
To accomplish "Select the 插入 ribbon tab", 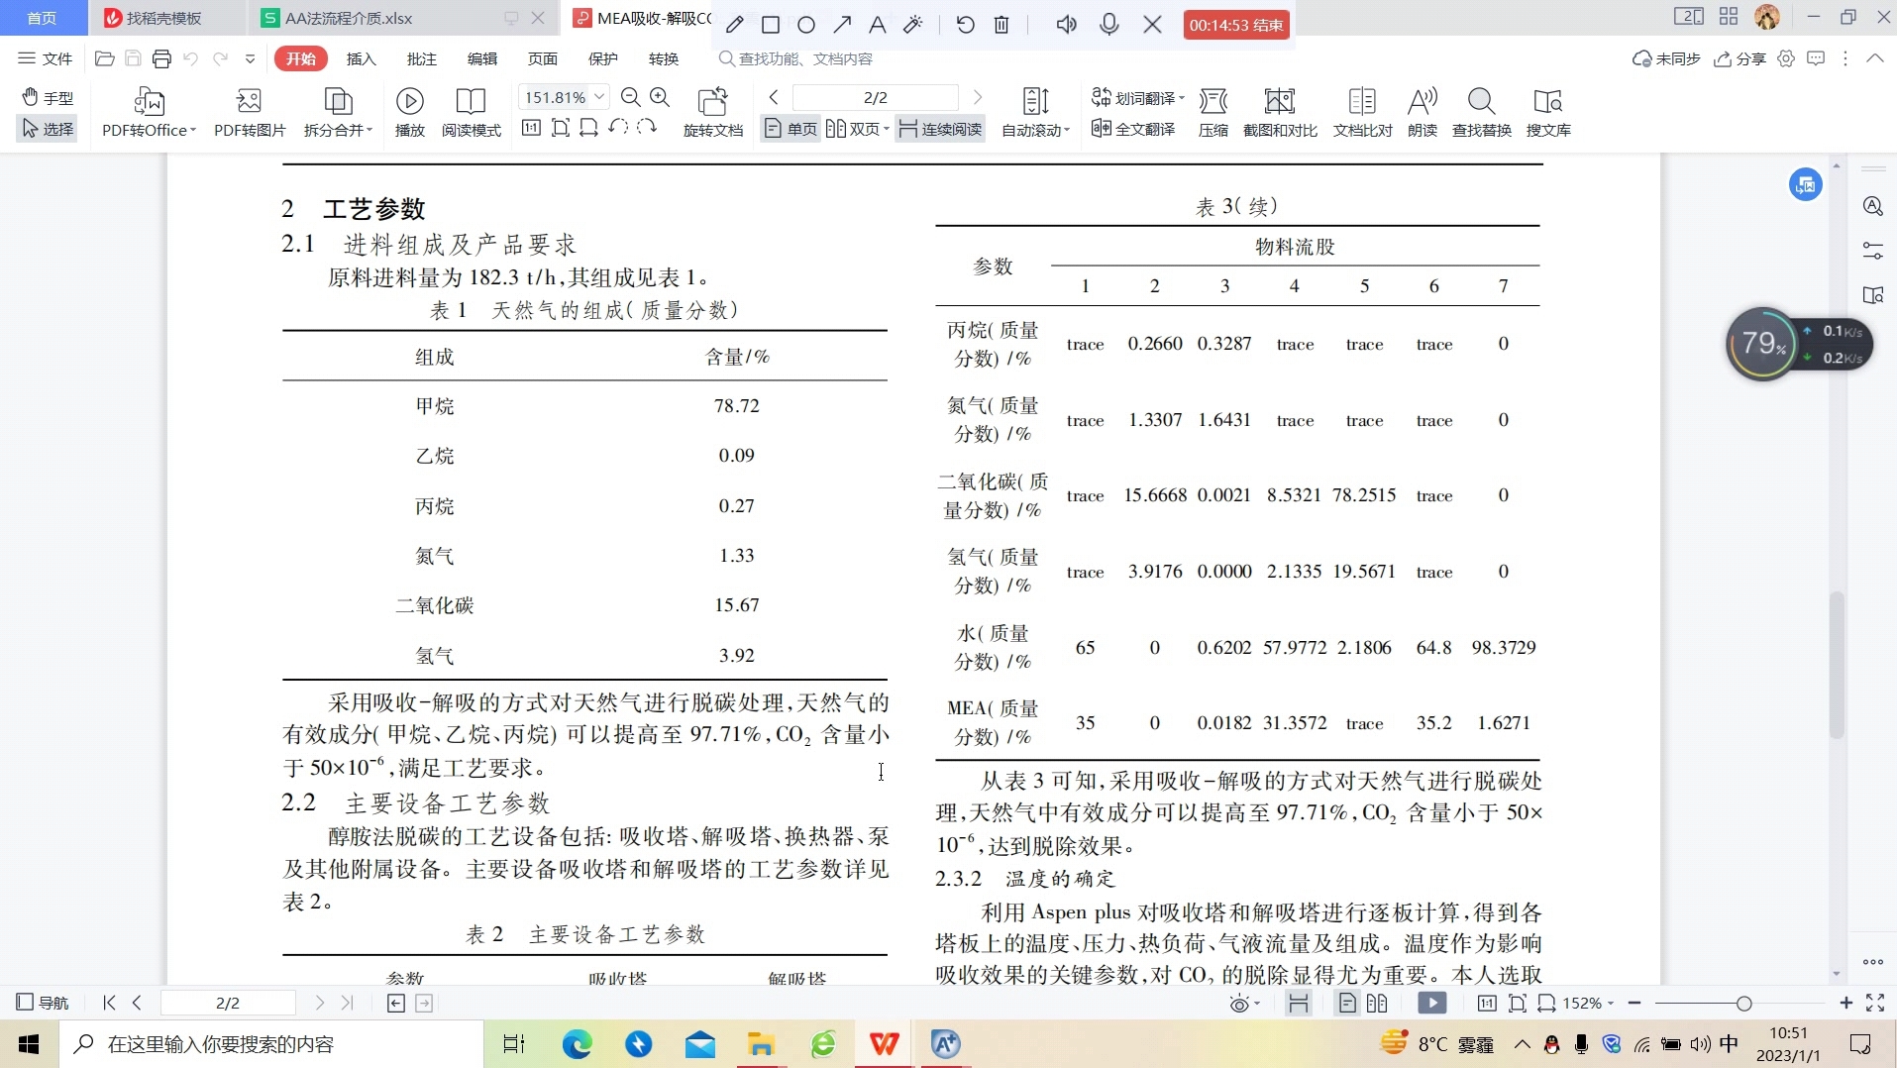I will pos(362,58).
